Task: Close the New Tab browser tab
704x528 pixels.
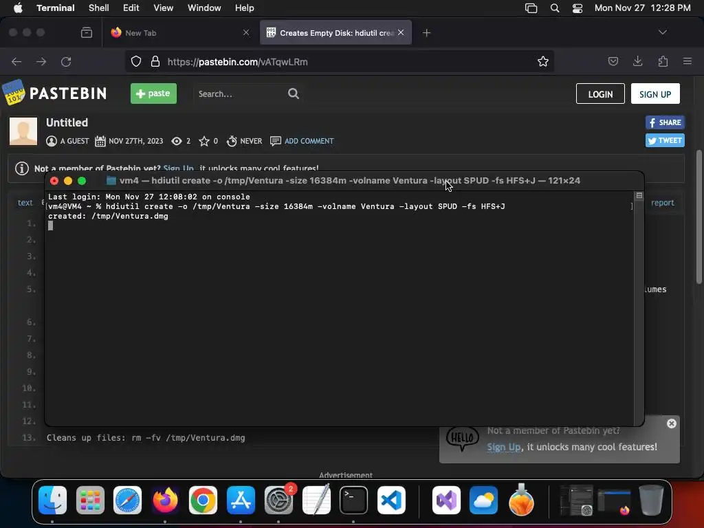Action: tap(246, 32)
